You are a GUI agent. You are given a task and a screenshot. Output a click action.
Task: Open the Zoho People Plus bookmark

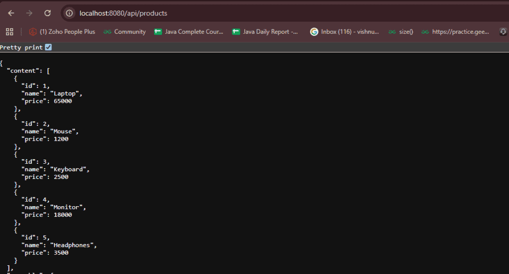(62, 32)
